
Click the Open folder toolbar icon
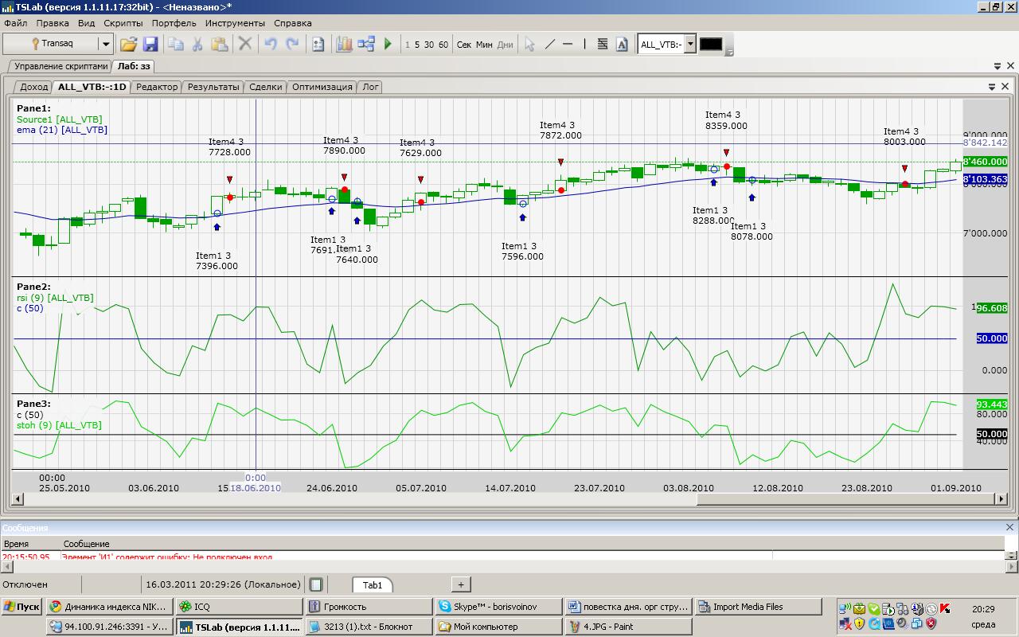(128, 45)
